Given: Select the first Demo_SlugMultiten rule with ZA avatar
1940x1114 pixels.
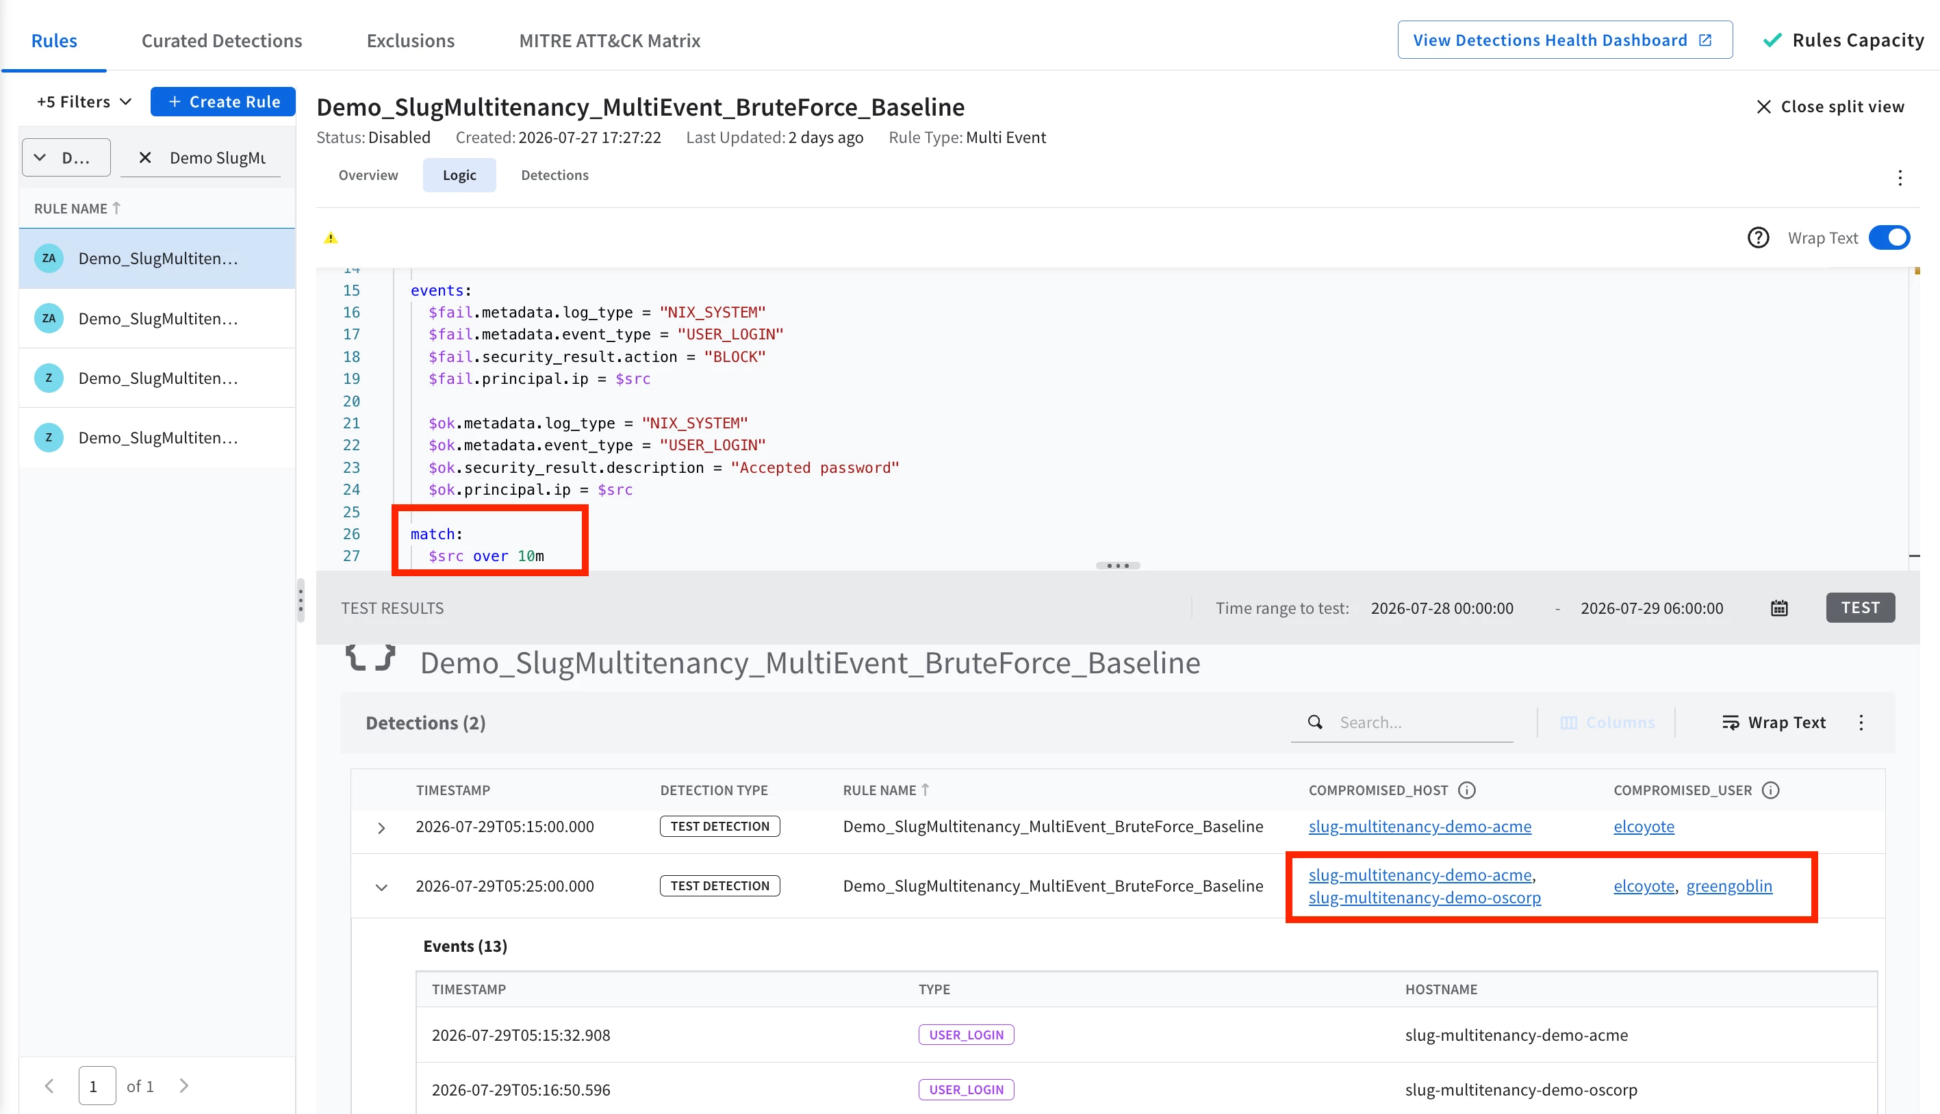Looking at the screenshot, I should point(157,258).
